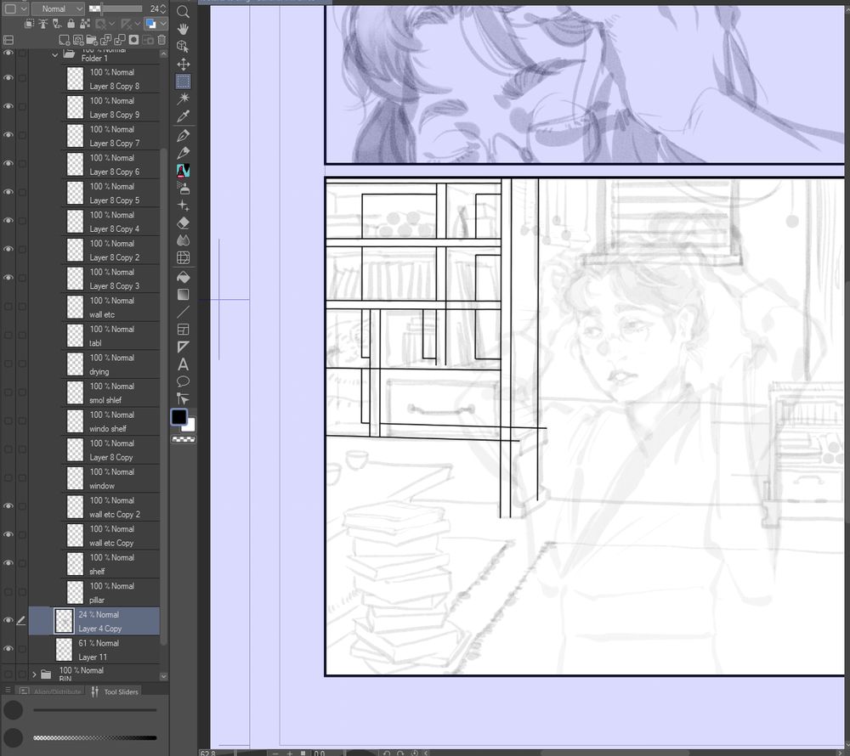
Task: Hide Layer 11
Action: pyautogui.click(x=8, y=649)
